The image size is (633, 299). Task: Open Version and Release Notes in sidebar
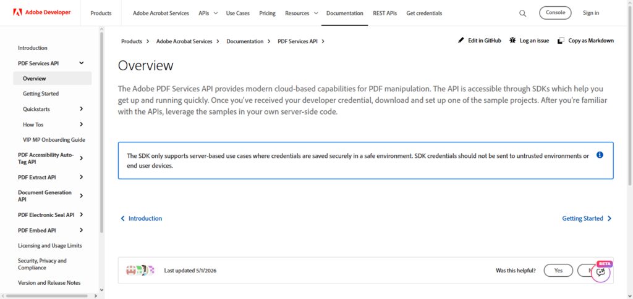[49, 283]
